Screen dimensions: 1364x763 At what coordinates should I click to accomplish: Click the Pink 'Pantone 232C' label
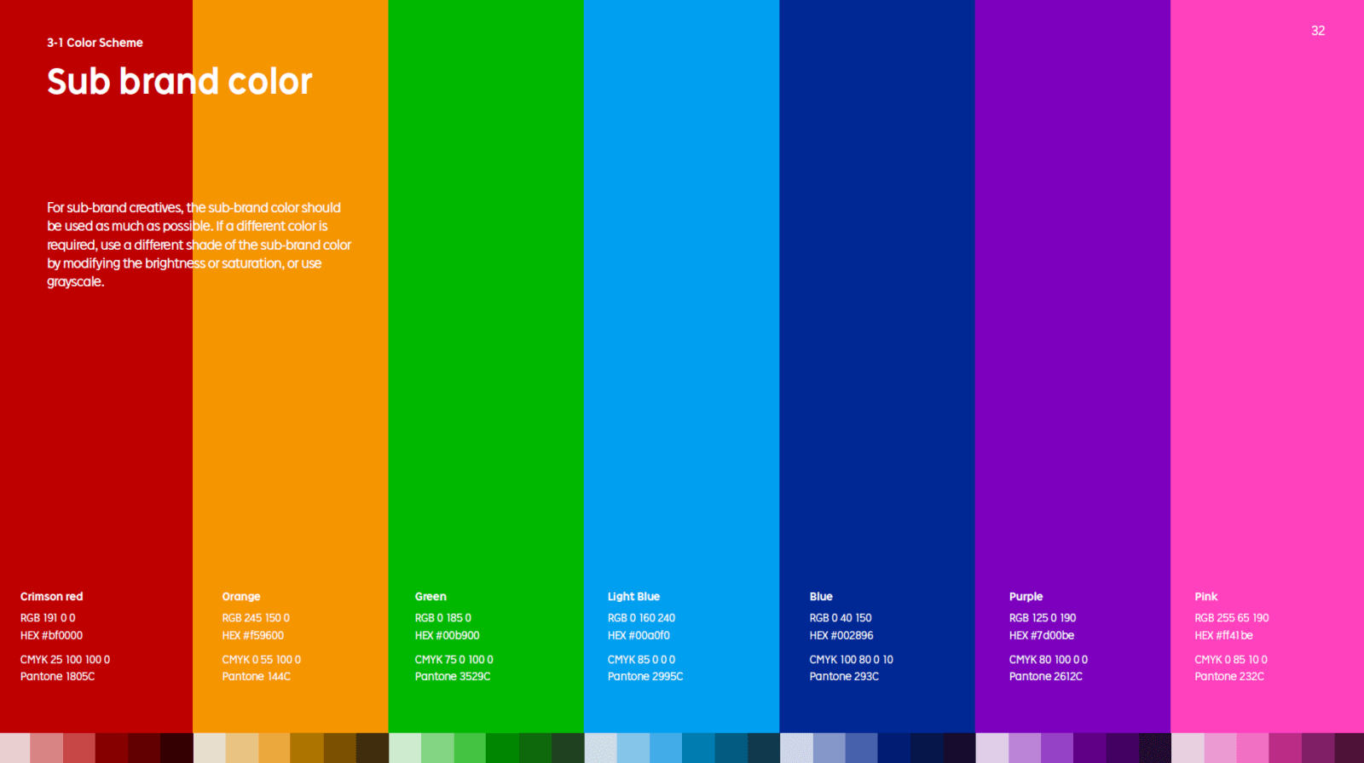click(x=1229, y=676)
